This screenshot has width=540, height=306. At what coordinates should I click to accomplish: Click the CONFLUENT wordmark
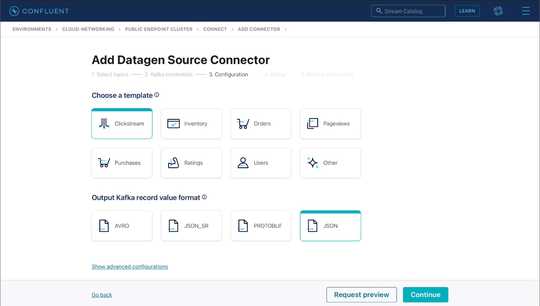tap(46, 11)
